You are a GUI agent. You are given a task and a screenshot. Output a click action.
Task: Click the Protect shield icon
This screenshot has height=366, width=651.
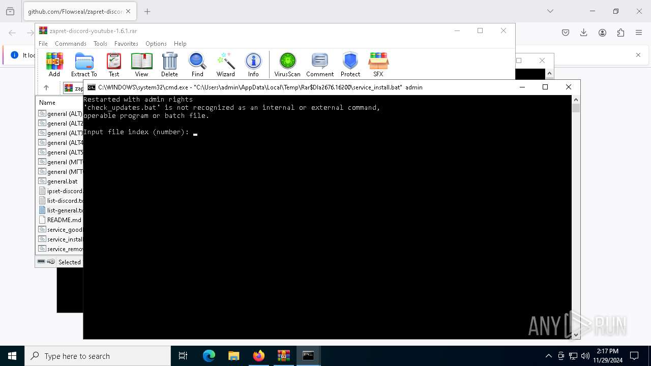350,65
